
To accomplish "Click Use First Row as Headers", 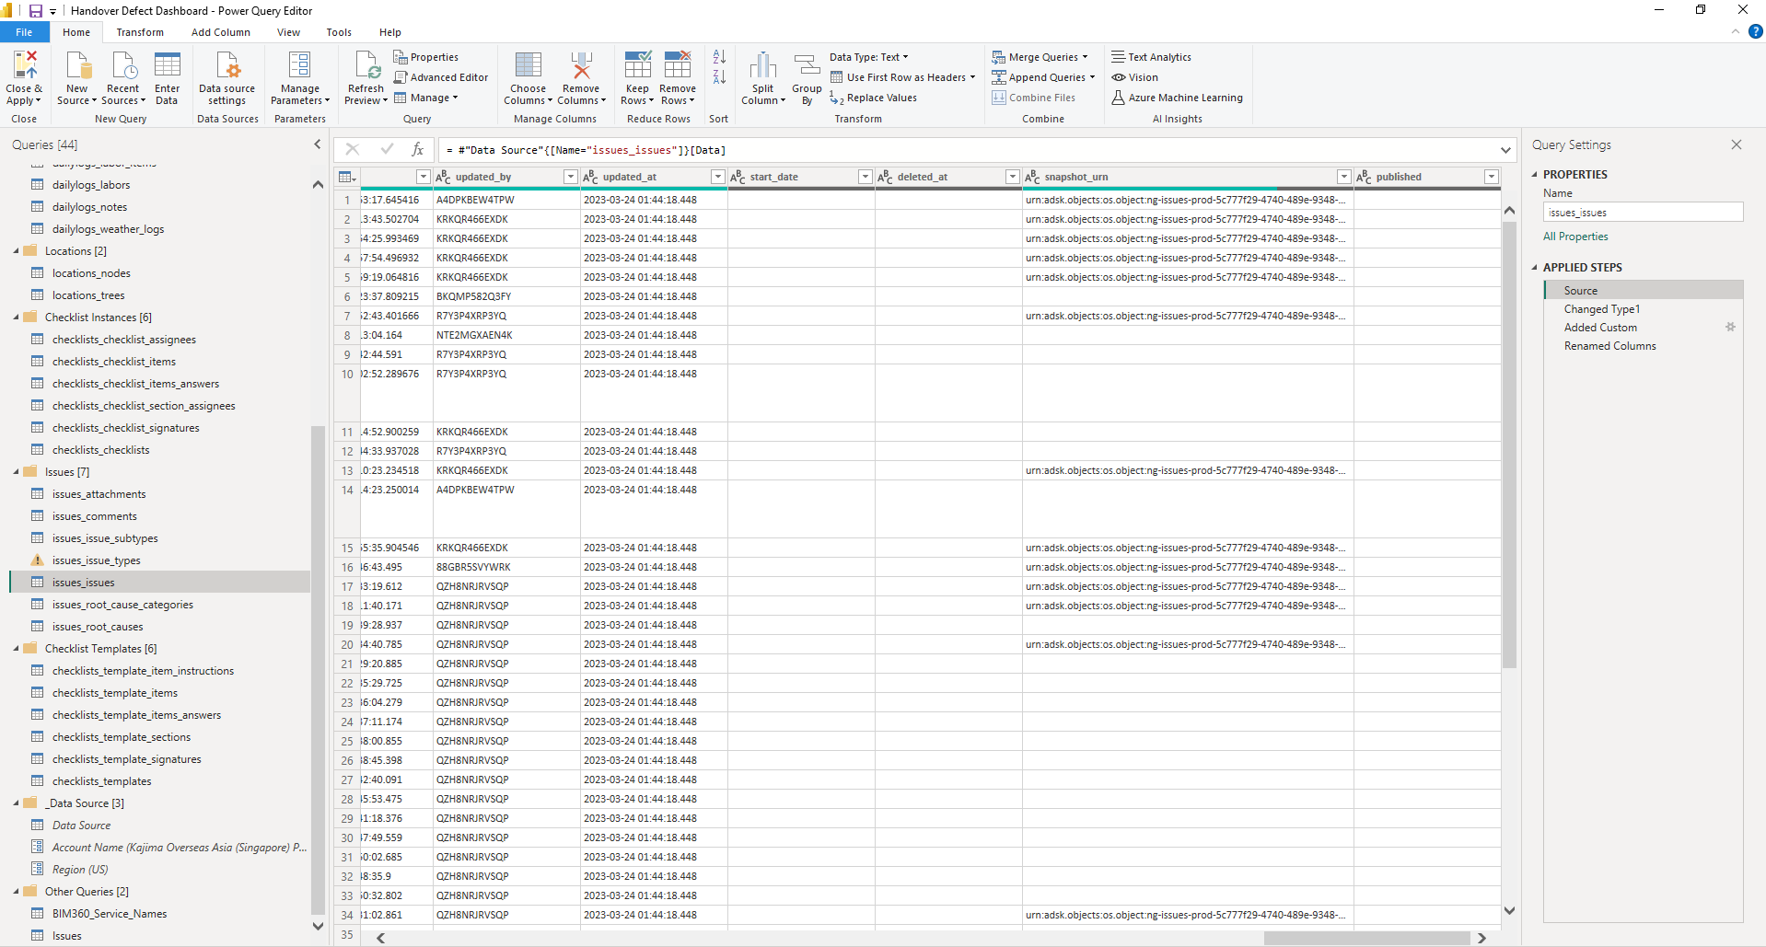I will [x=902, y=77].
